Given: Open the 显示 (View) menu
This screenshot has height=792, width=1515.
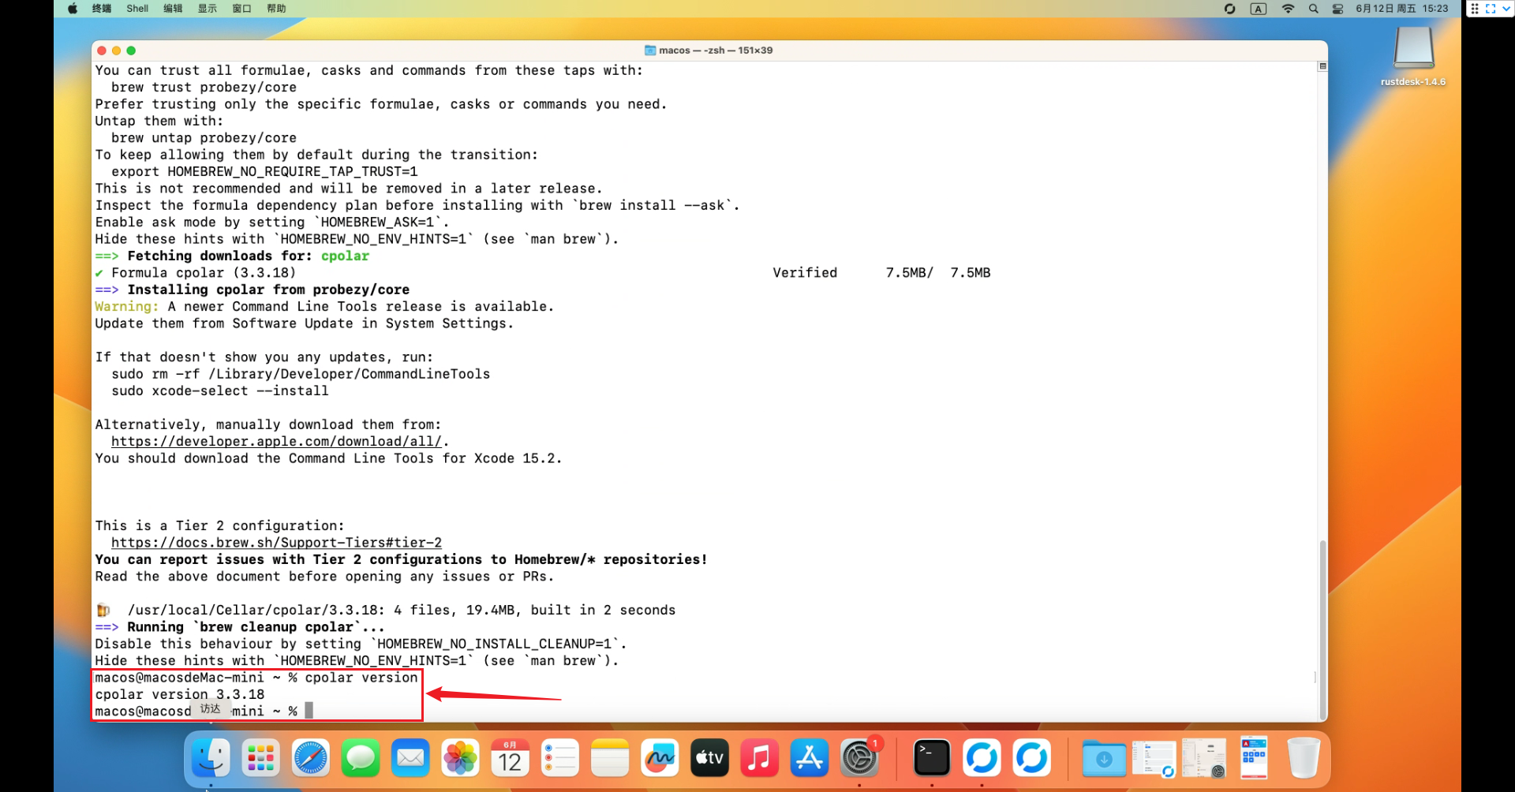Looking at the screenshot, I should tap(208, 9).
